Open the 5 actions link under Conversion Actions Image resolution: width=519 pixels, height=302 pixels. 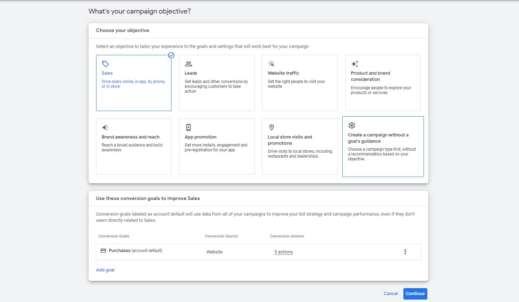pyautogui.click(x=283, y=252)
